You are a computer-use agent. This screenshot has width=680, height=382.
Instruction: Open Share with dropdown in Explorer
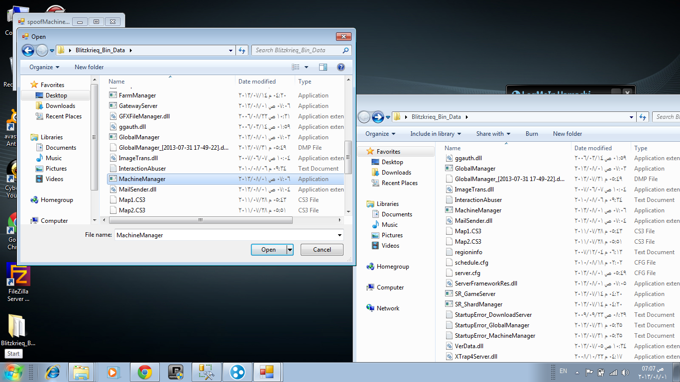tap(493, 134)
